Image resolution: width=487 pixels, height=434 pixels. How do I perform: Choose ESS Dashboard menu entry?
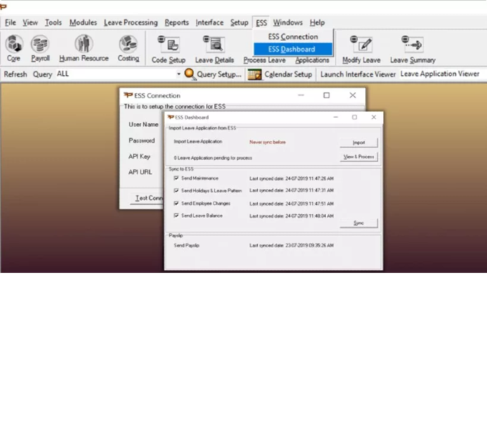(293, 49)
